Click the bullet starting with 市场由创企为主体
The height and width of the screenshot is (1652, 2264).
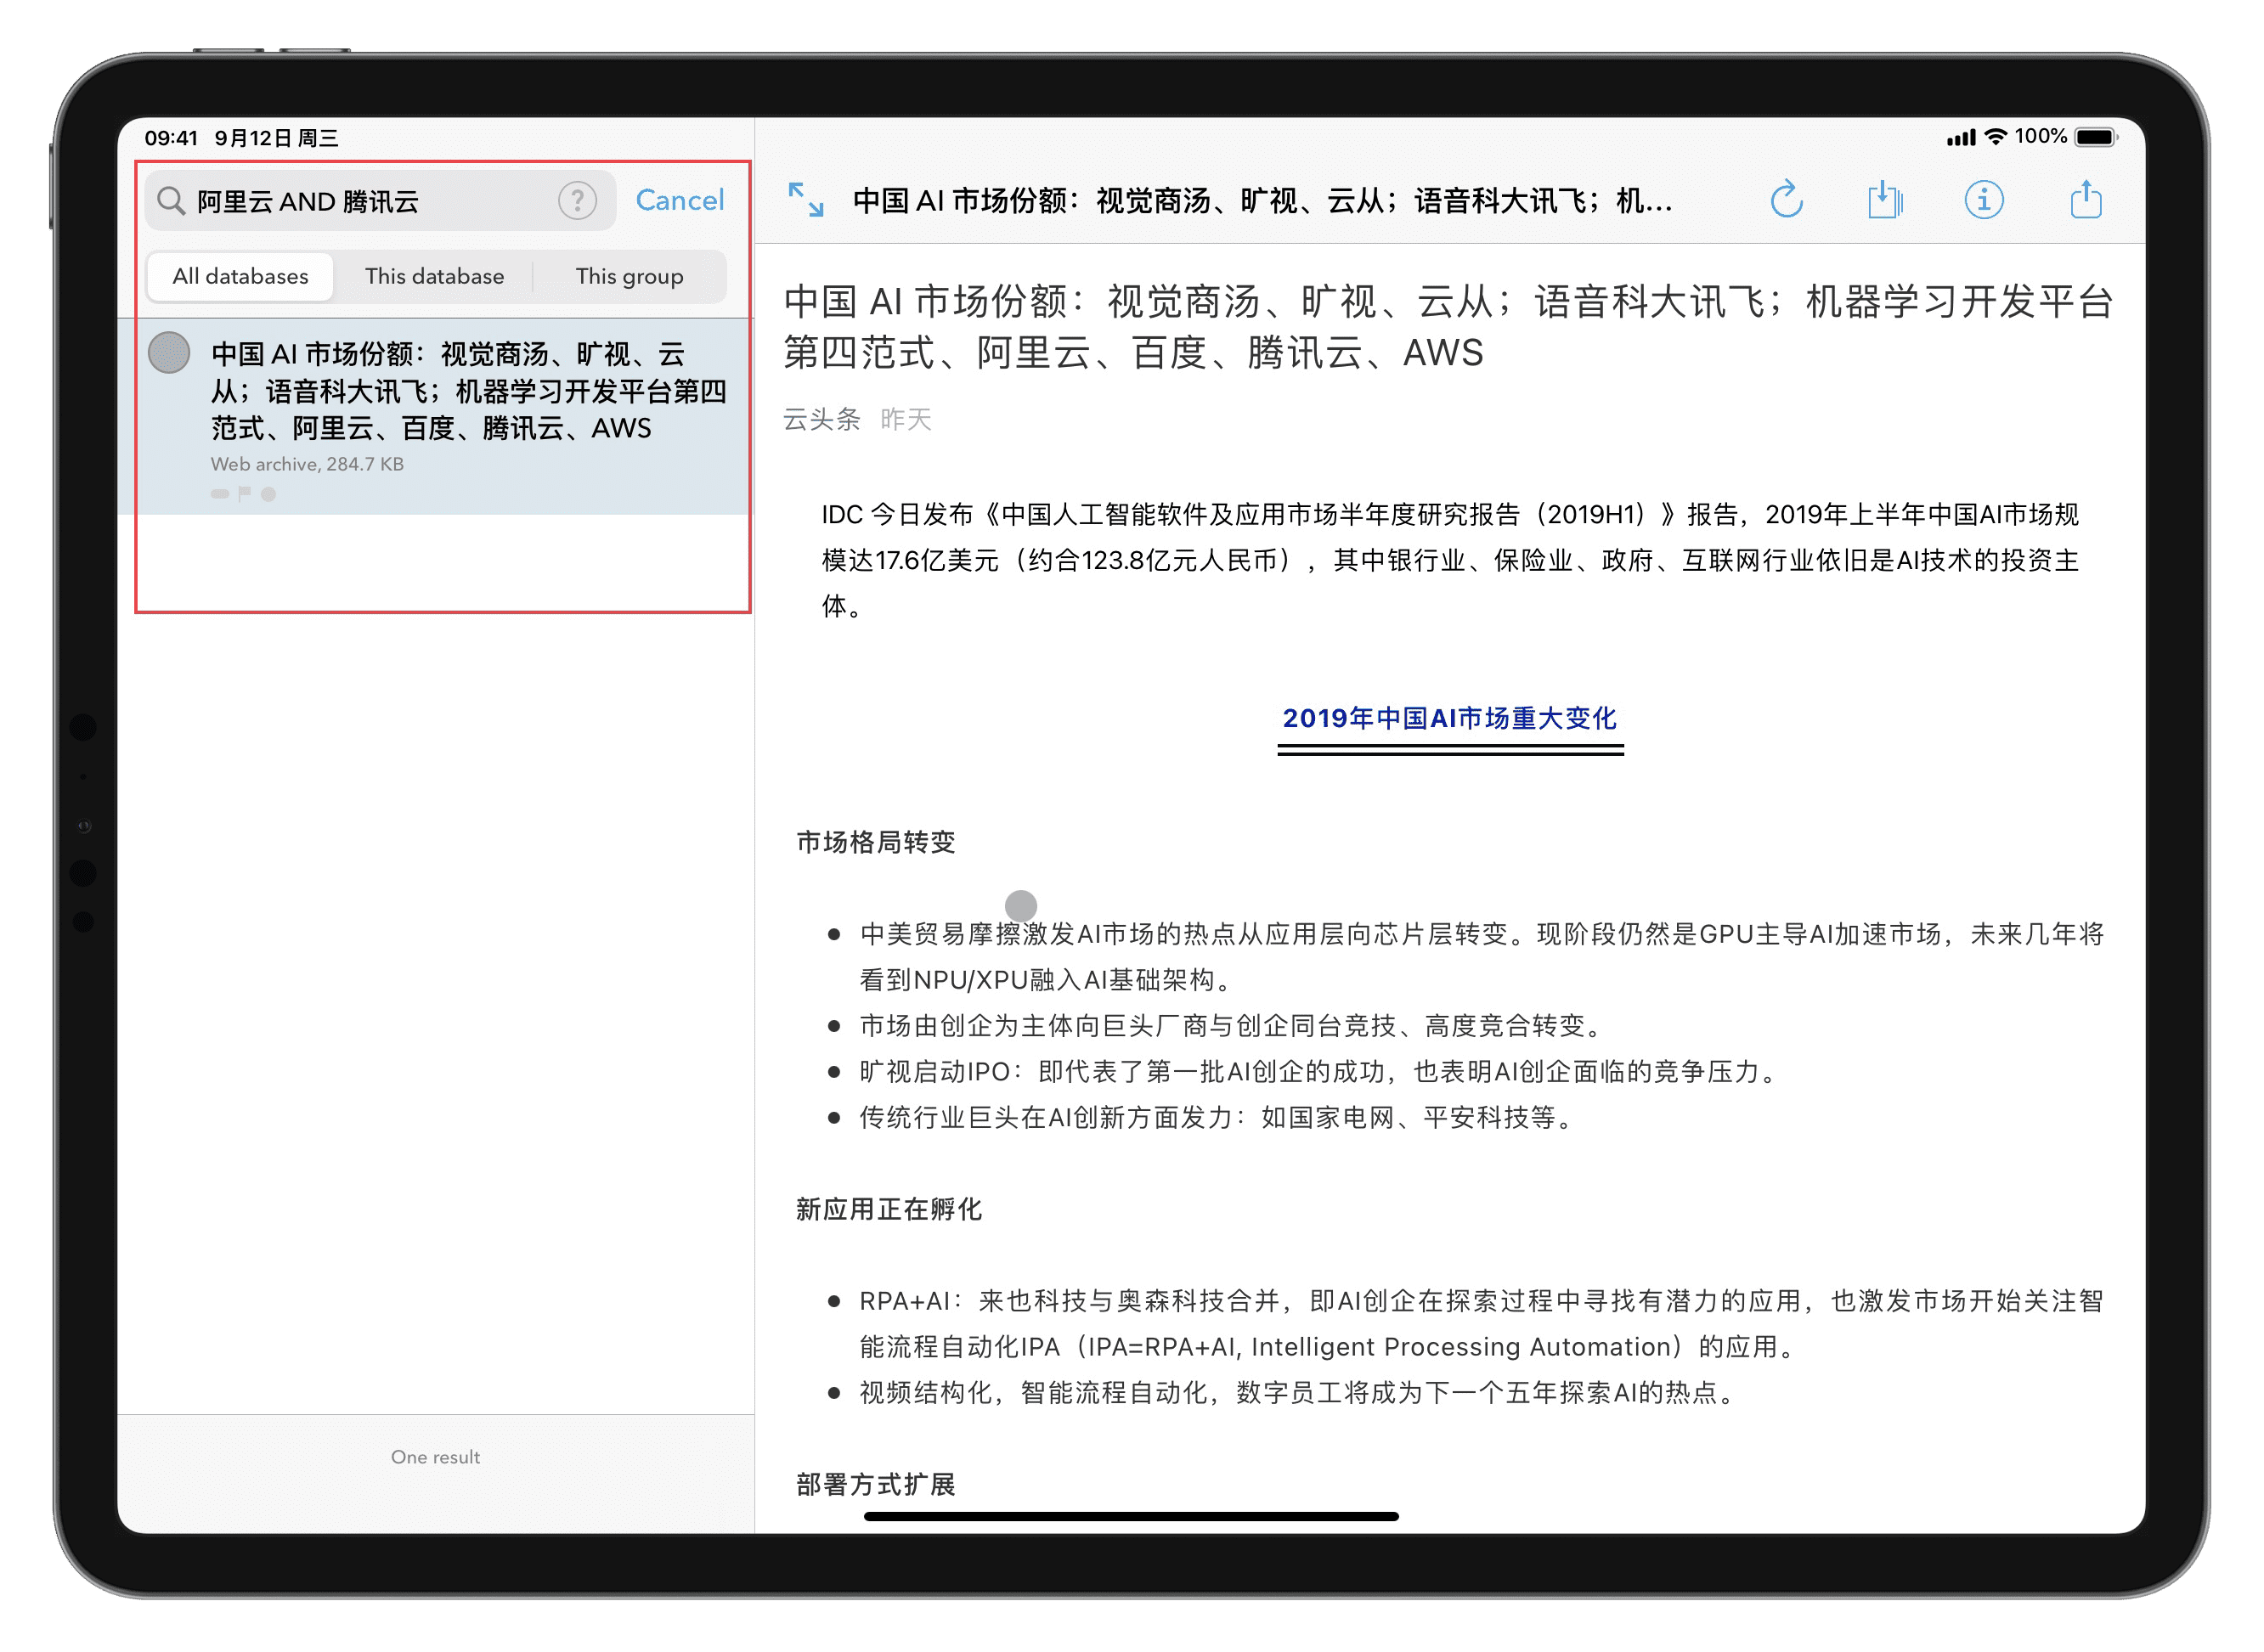tap(1233, 1025)
